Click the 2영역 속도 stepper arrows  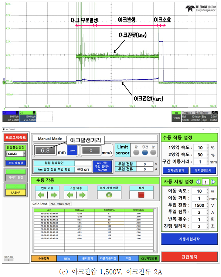[208, 154]
